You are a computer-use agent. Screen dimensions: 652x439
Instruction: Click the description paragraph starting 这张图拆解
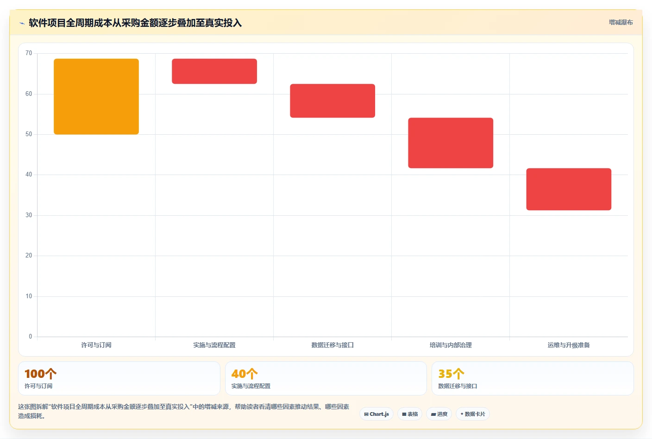tap(184, 411)
